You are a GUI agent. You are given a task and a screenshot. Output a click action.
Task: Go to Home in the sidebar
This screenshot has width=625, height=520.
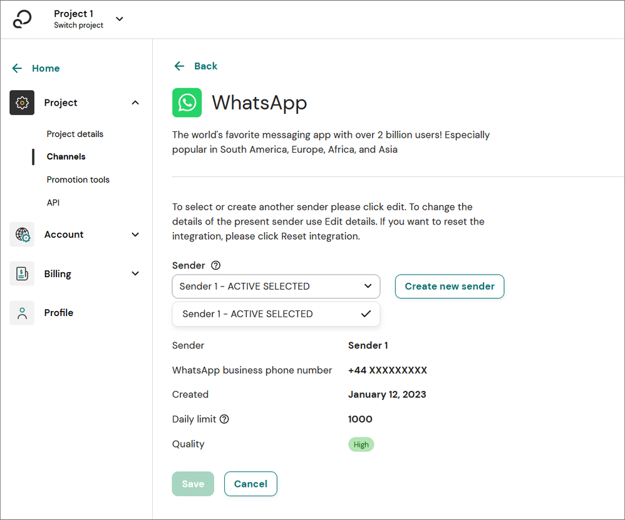click(46, 68)
